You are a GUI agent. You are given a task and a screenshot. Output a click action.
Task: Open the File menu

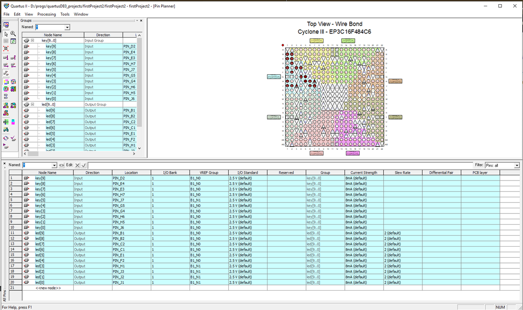point(6,14)
